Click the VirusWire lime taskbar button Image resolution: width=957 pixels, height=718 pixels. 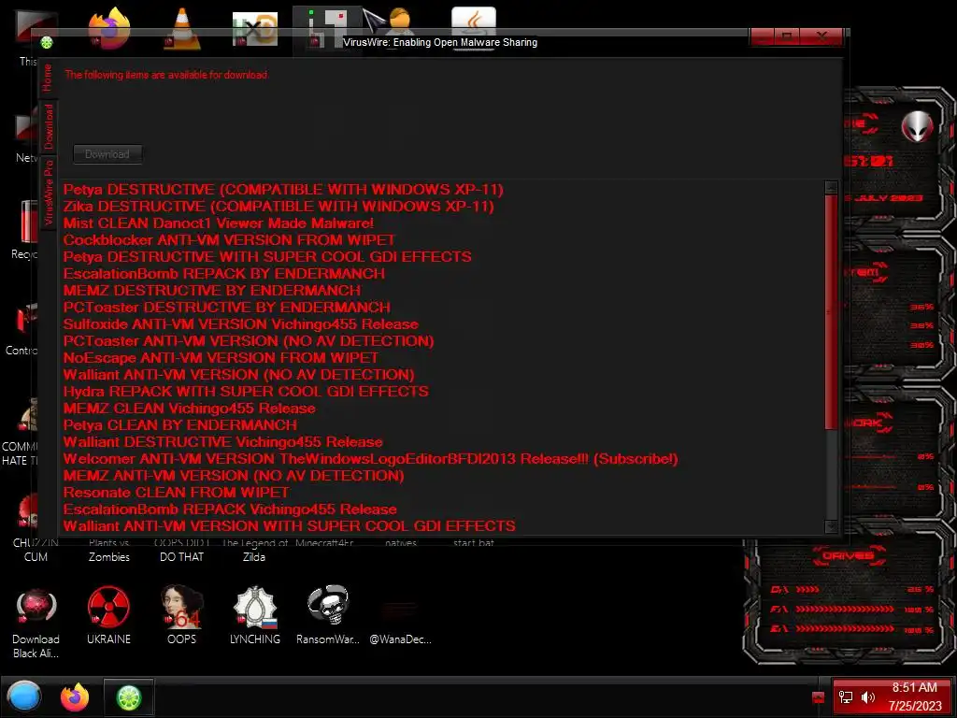129,697
